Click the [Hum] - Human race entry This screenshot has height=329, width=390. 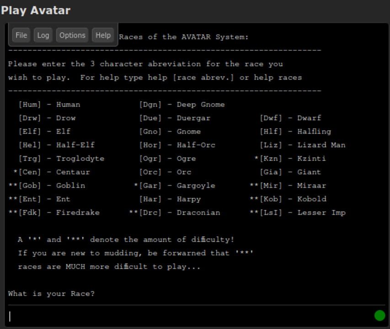[49, 104]
